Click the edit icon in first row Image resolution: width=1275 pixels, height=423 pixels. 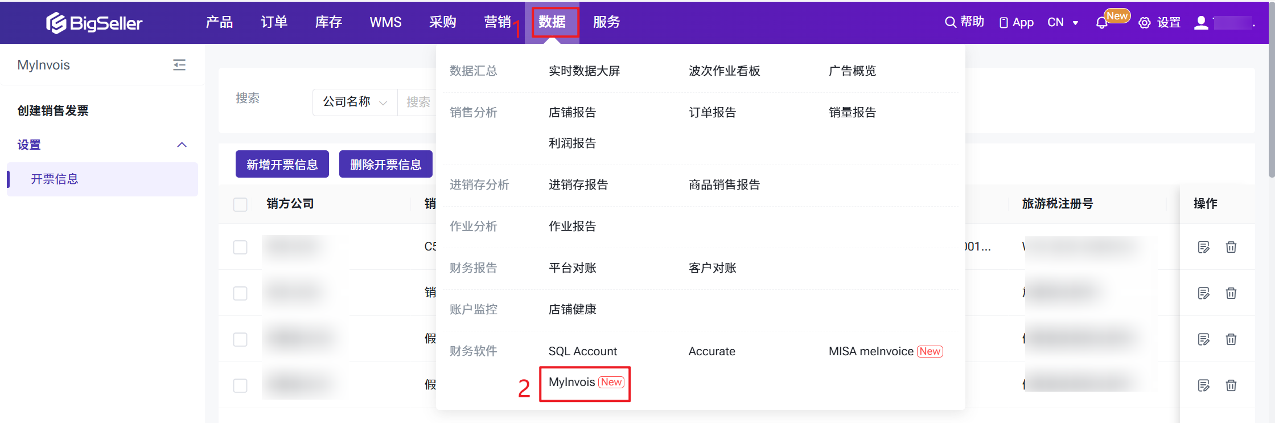pos(1203,247)
